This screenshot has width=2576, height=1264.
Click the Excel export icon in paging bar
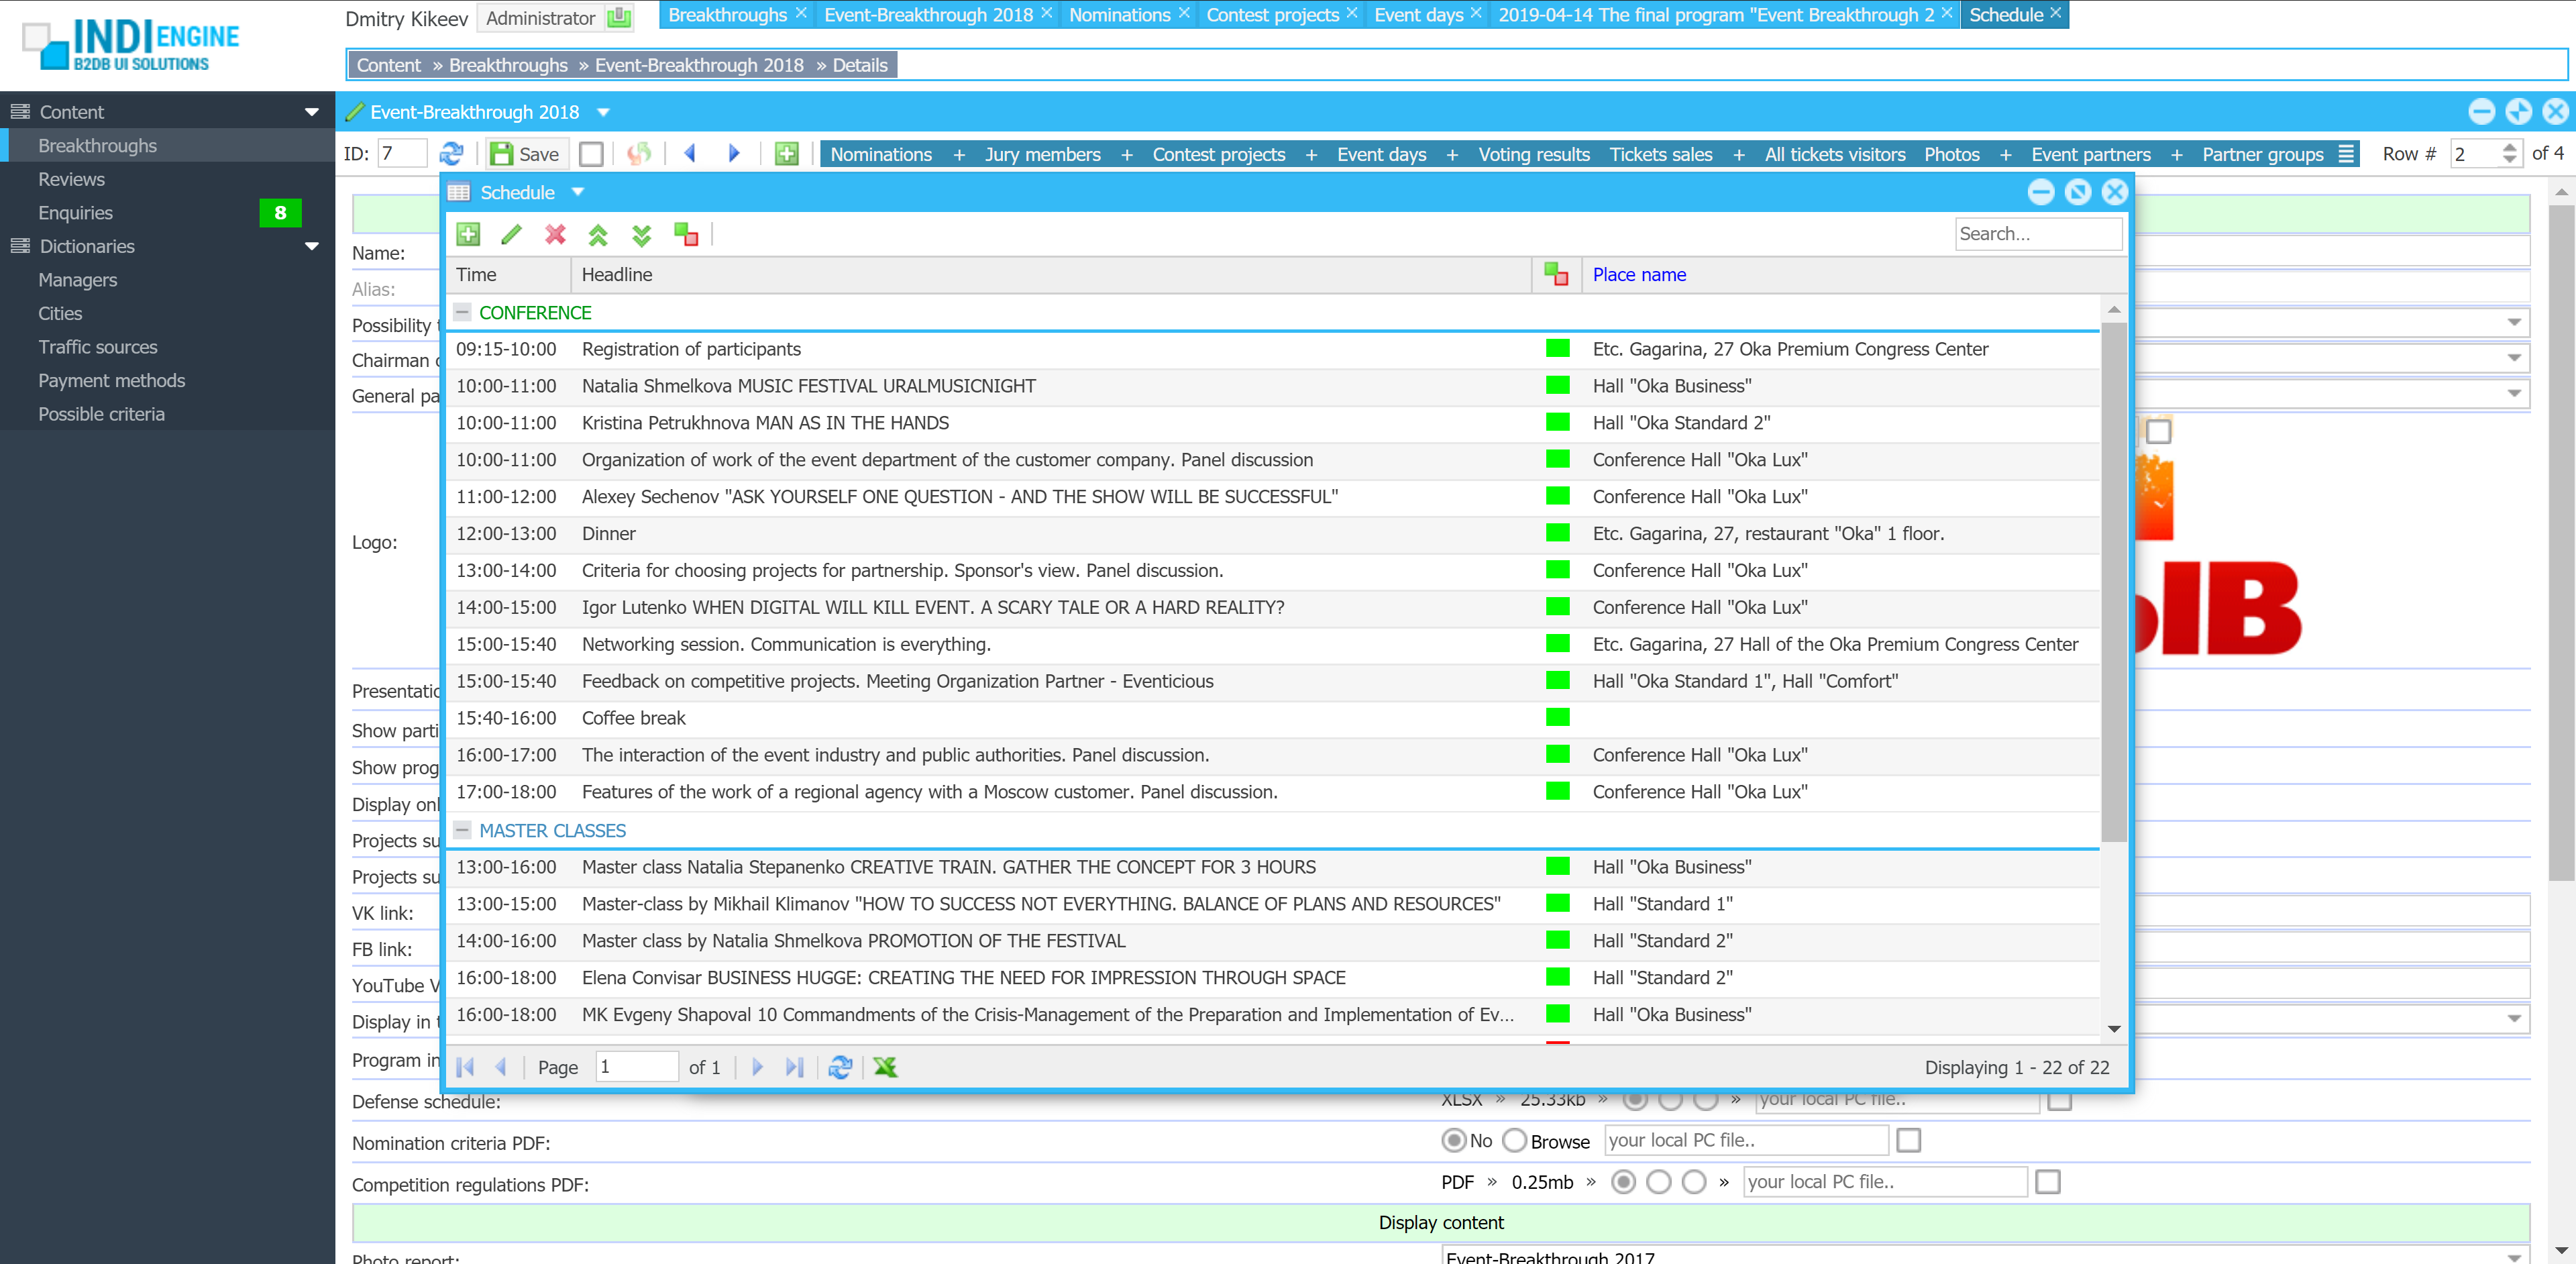pos(885,1067)
